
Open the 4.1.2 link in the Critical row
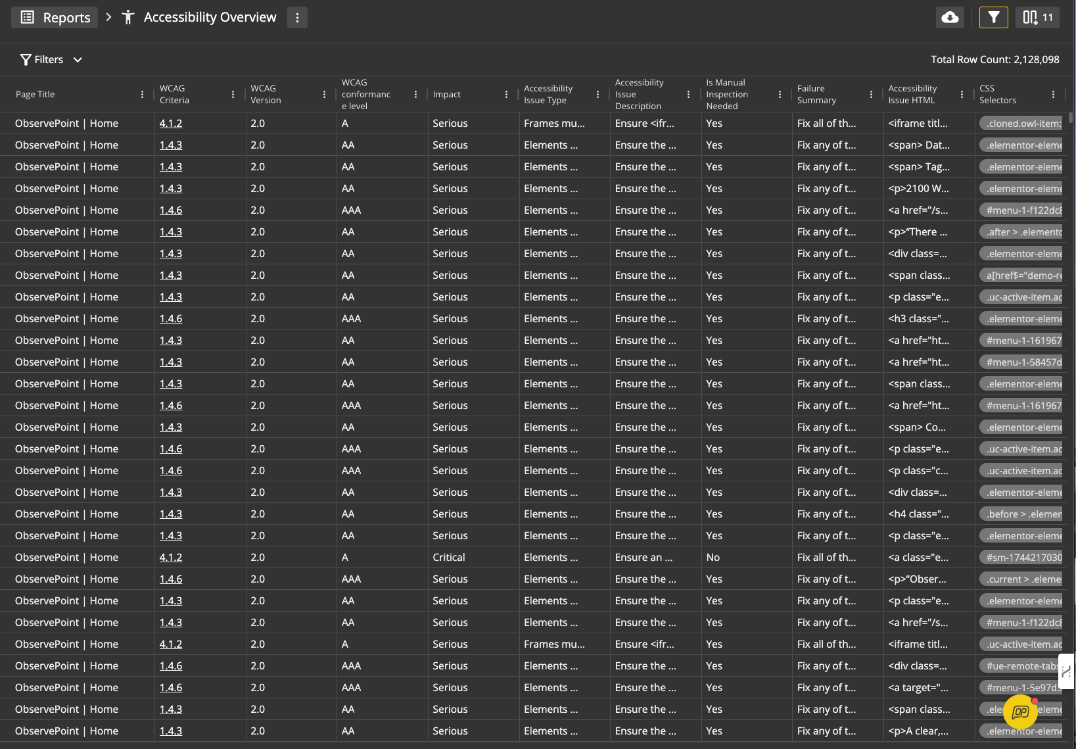pos(171,558)
